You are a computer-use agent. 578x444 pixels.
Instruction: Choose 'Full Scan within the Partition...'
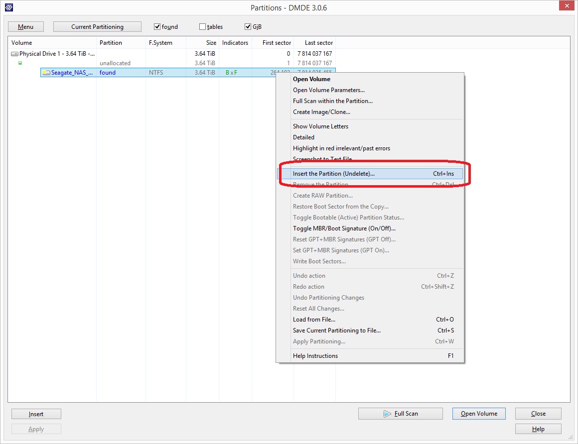coord(370,101)
